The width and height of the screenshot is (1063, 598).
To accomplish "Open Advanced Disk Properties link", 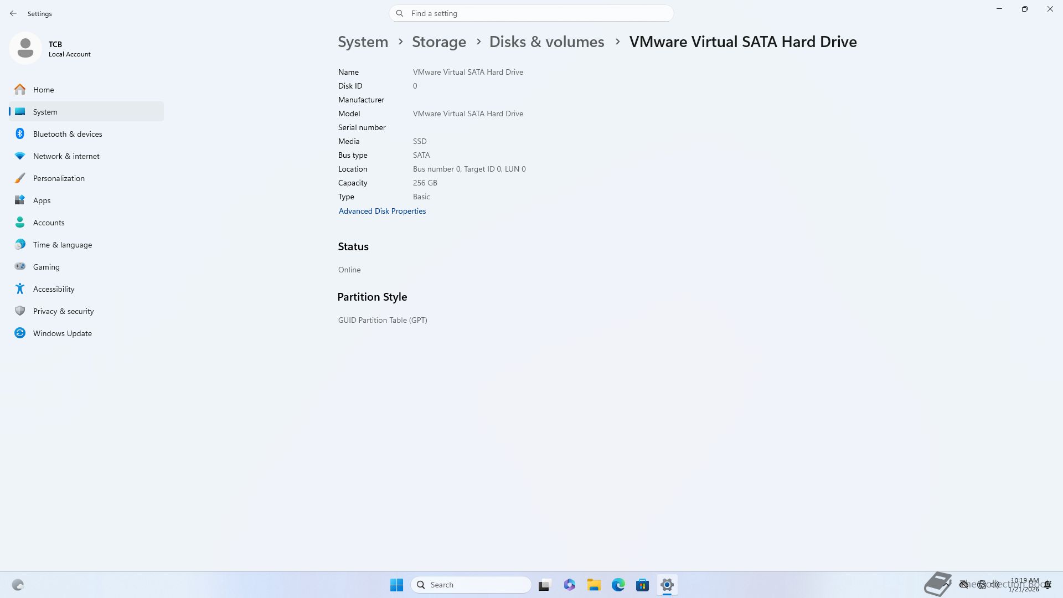I will 382,211.
